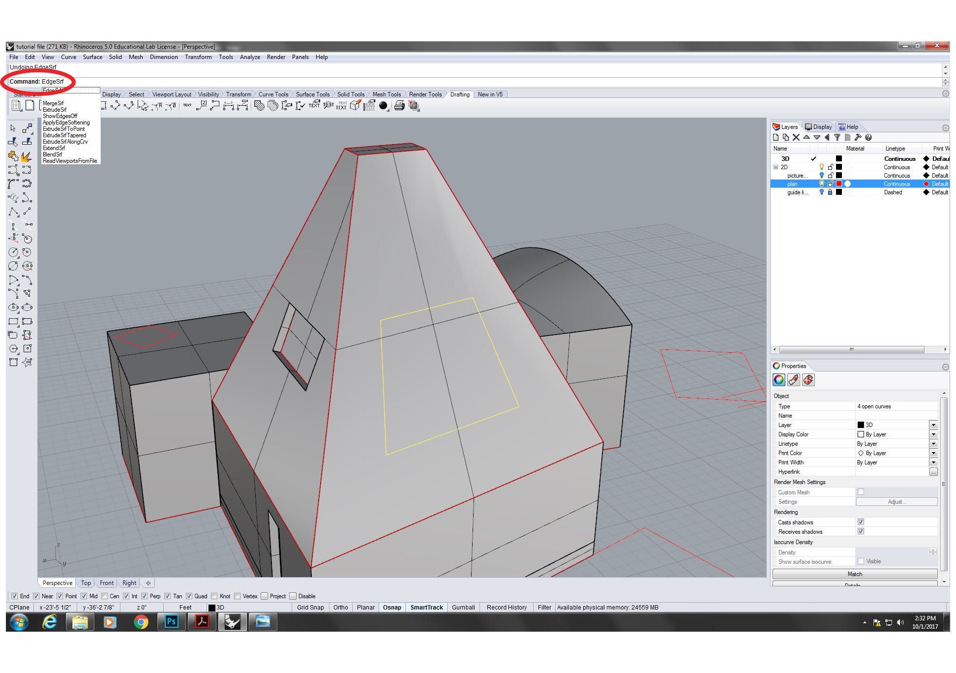
Task: Enable the Cen osnap checkbox
Action: [104, 596]
